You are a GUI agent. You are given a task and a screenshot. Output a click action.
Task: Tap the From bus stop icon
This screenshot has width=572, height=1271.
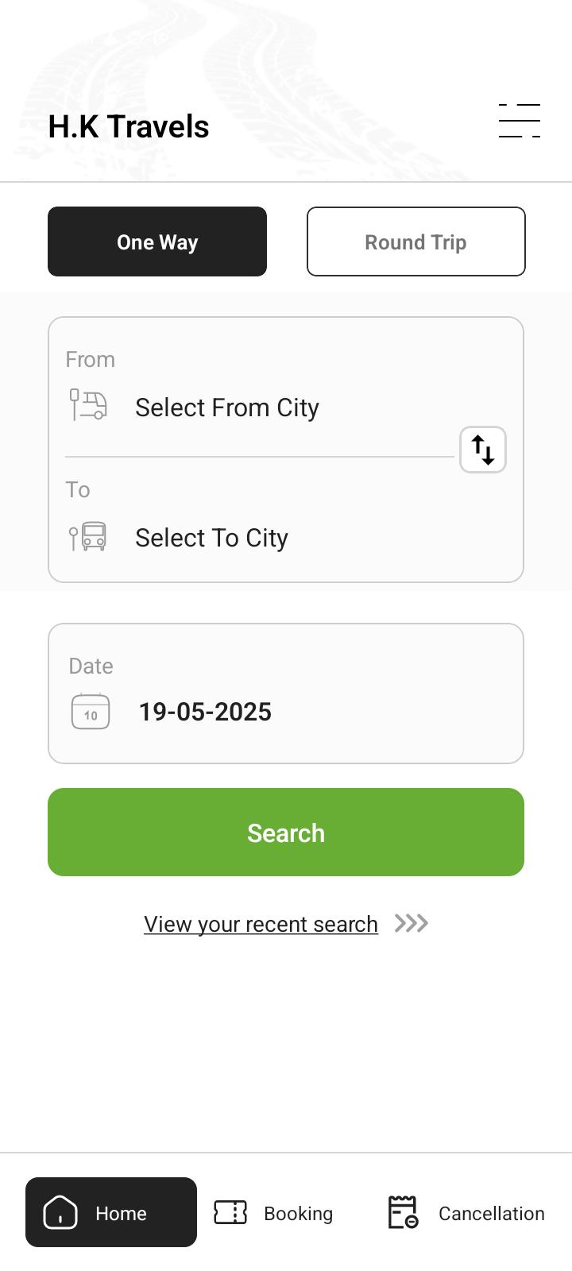point(88,405)
